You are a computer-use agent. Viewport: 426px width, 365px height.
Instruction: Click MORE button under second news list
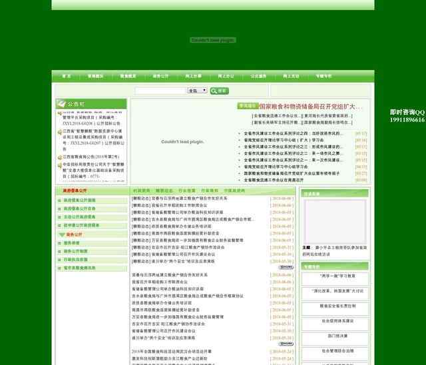(286, 343)
